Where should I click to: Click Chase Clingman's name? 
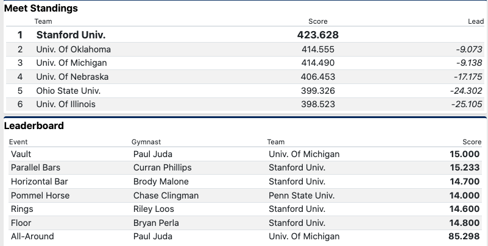(166, 195)
